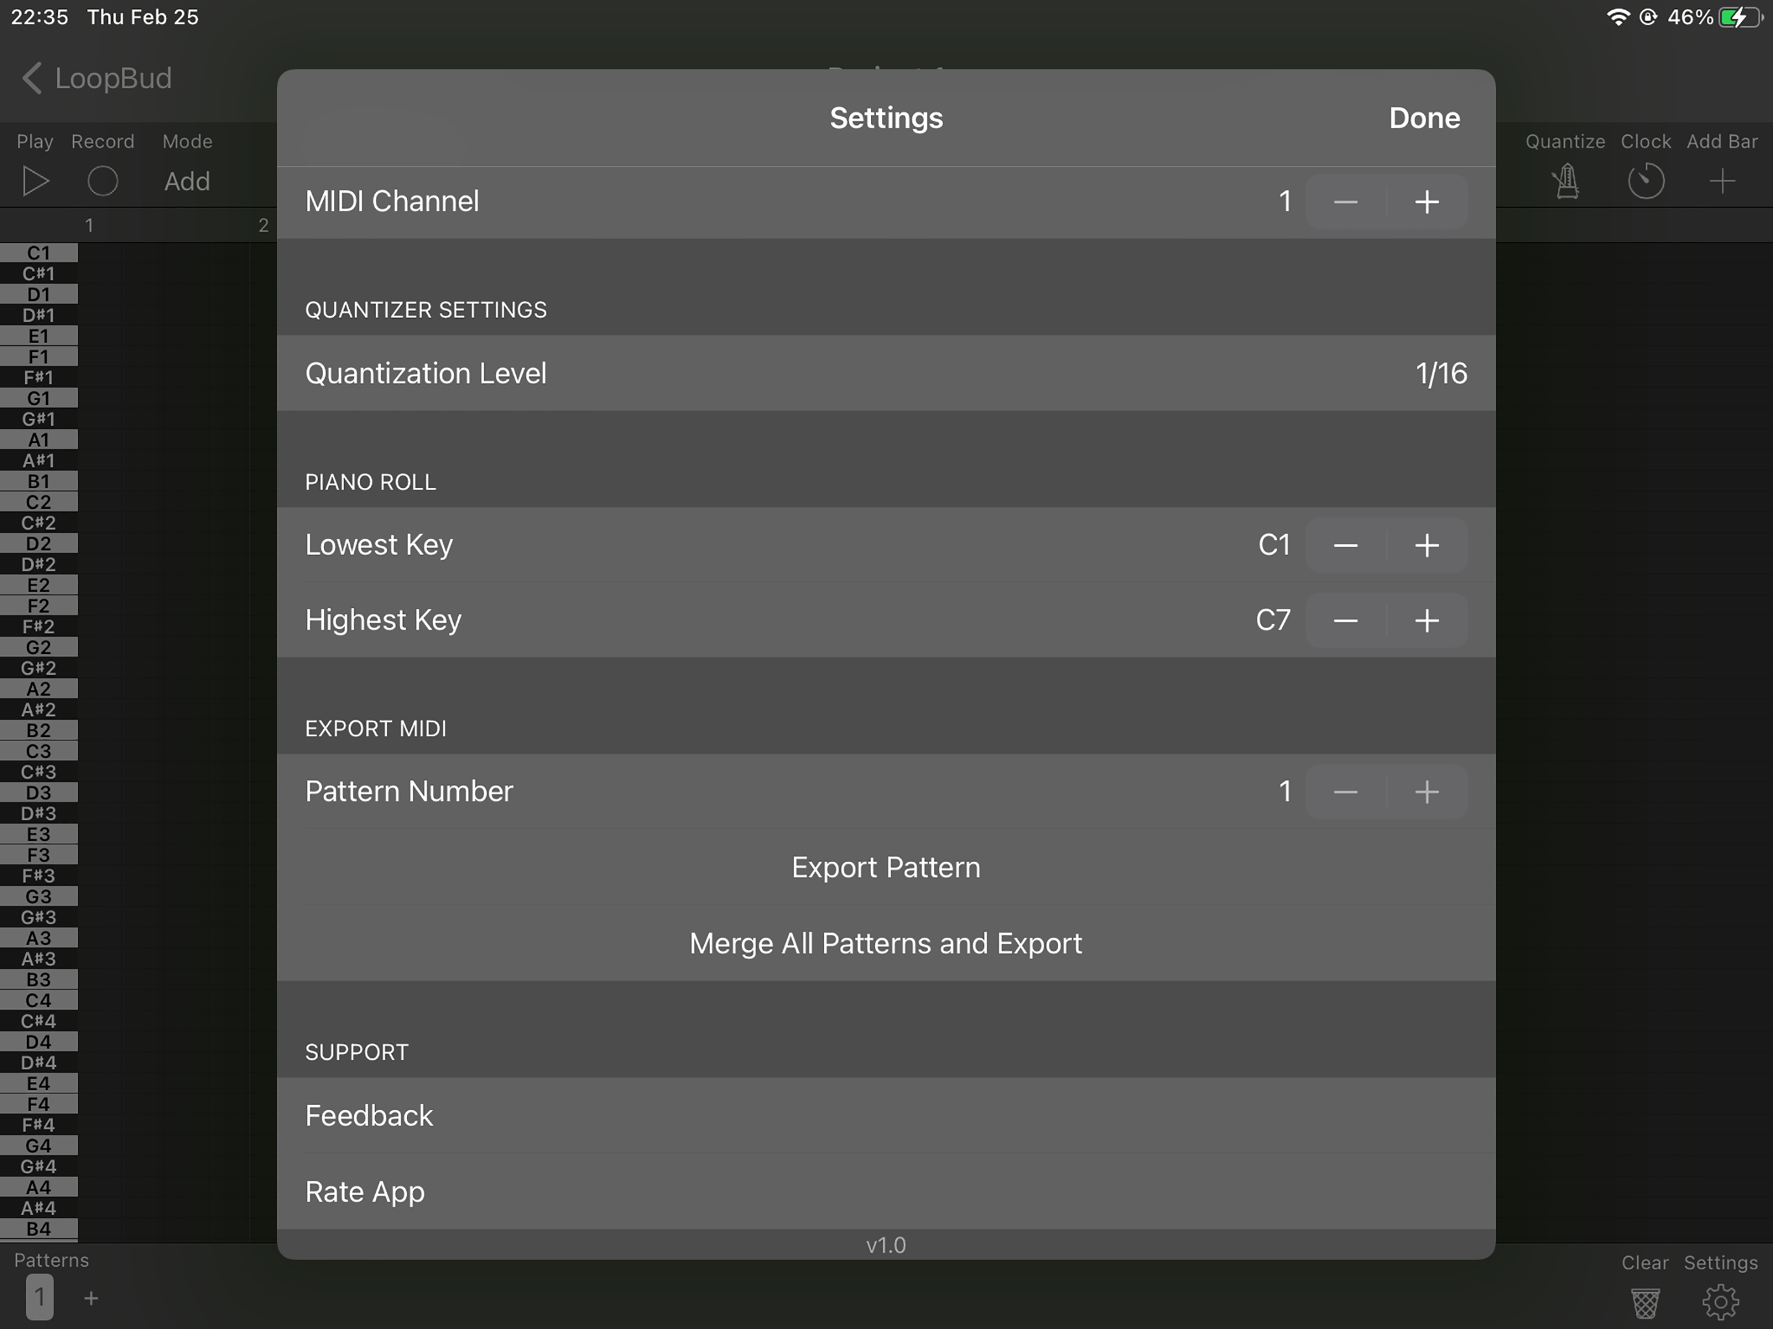Go back to LoopBud via chevron
Screen dimensions: 1773x1329
(x=32, y=79)
